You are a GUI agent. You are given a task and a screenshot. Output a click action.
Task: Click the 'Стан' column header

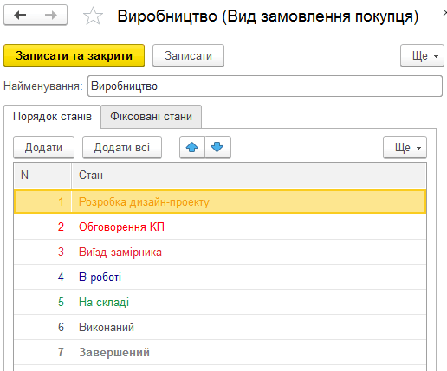(249, 176)
